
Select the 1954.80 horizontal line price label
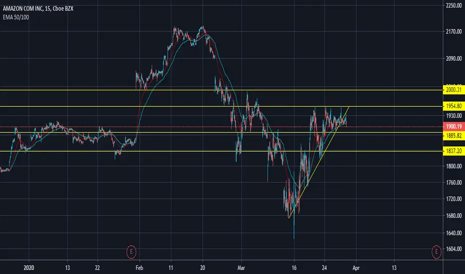coord(454,106)
